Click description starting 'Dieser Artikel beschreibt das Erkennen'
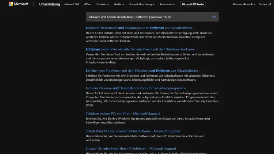 [x=152, y=99]
